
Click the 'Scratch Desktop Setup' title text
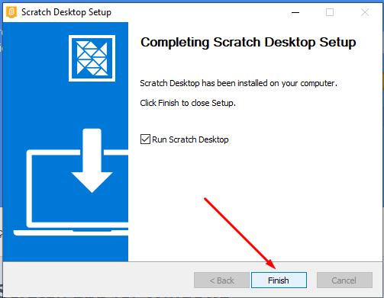[66, 12]
